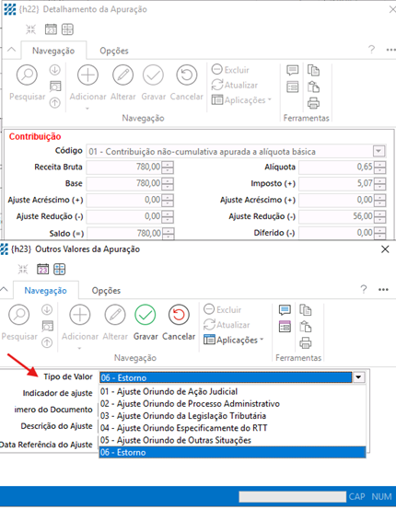Screen dimensions: 396x509
Task: Switch to Opções tab in h23 window
Action: [x=106, y=291]
